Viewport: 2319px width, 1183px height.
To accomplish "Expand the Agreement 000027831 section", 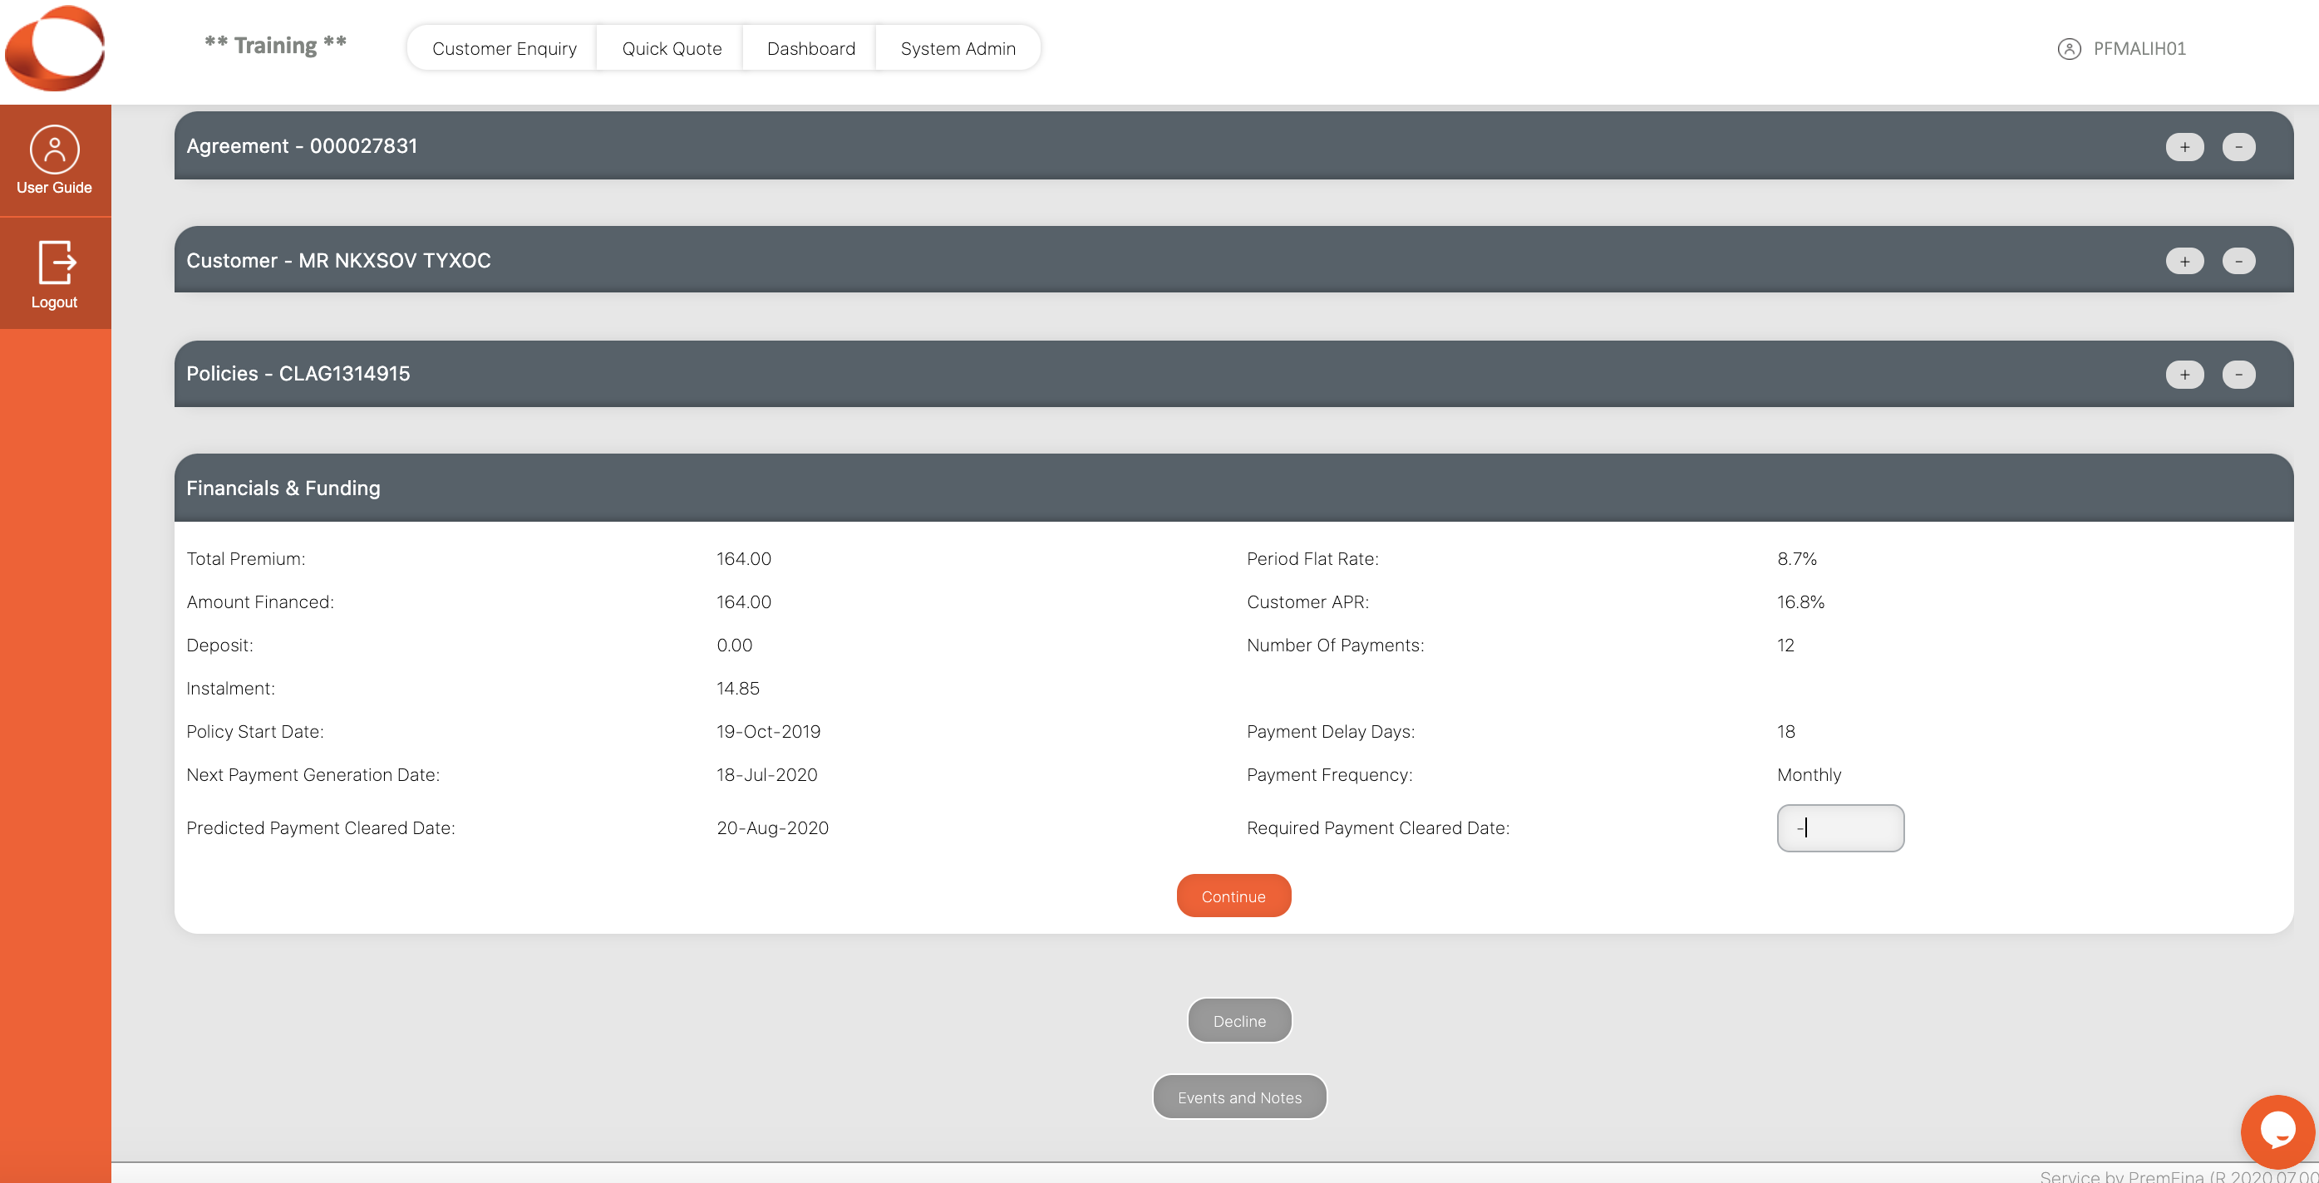I will 2184,146.
